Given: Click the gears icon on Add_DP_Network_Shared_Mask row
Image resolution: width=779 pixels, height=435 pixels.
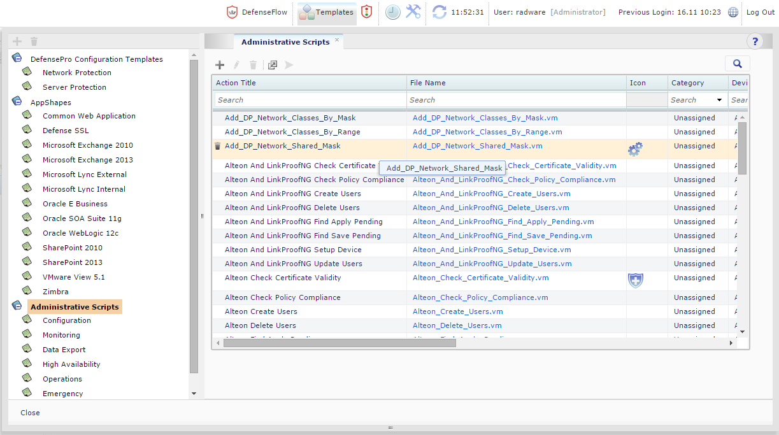Looking at the screenshot, I should click(x=634, y=148).
